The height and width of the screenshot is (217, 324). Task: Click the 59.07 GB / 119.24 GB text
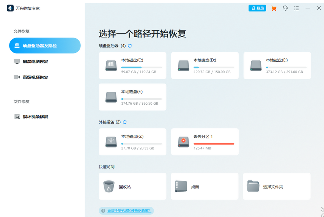(138, 72)
